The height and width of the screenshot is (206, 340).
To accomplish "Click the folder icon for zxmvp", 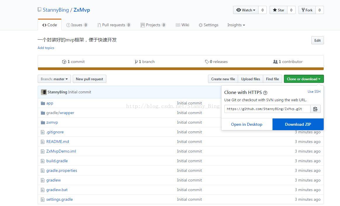I will pos(43,122).
